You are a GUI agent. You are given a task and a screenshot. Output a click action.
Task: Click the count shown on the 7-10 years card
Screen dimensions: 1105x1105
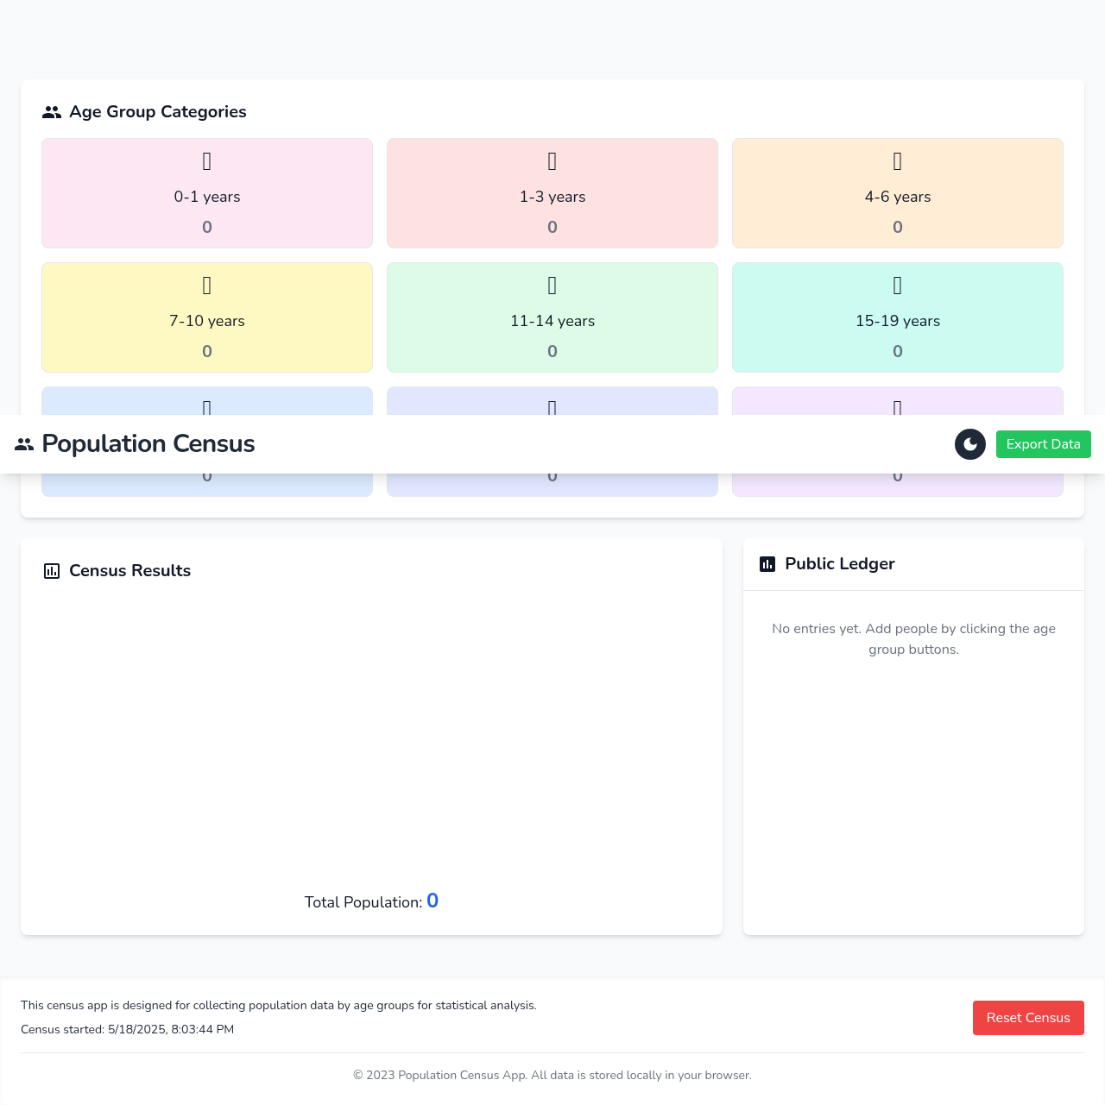click(206, 351)
